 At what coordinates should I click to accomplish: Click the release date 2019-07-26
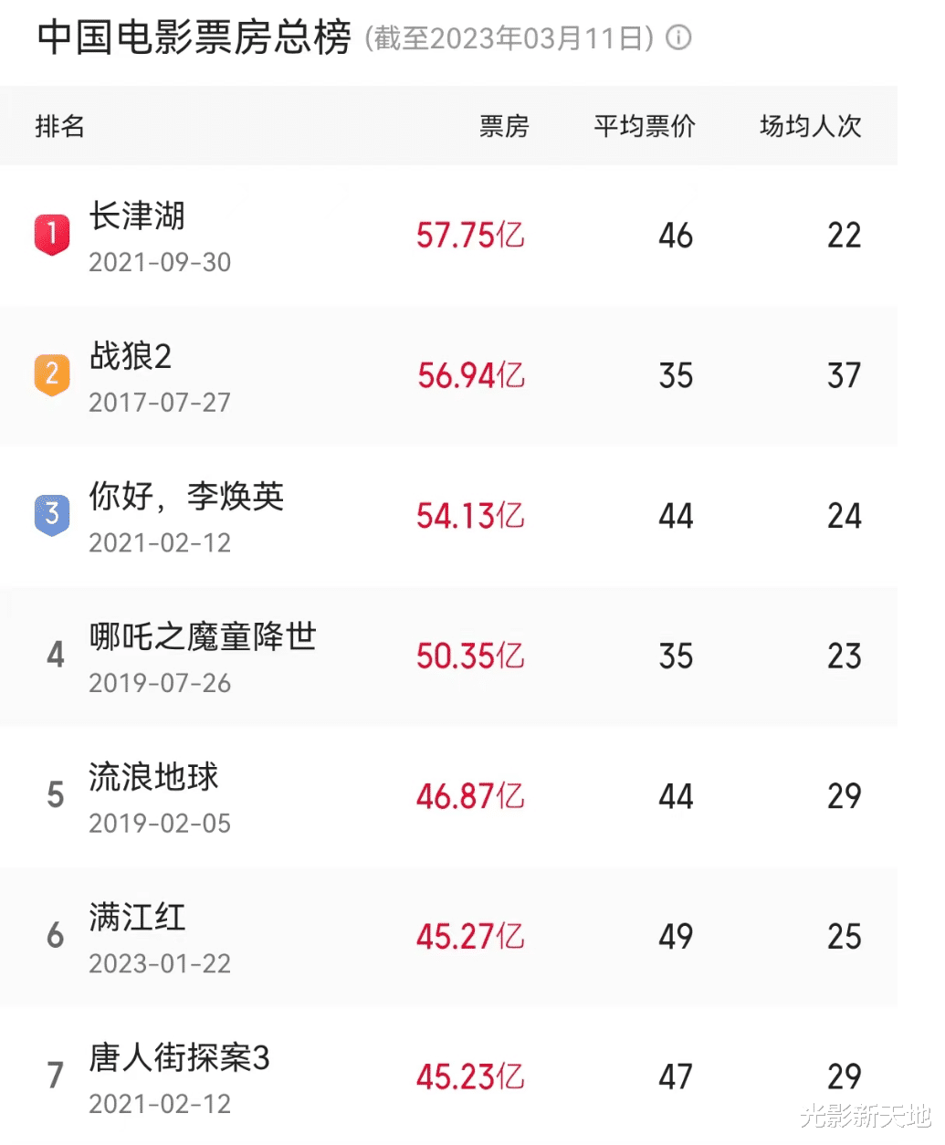160,683
